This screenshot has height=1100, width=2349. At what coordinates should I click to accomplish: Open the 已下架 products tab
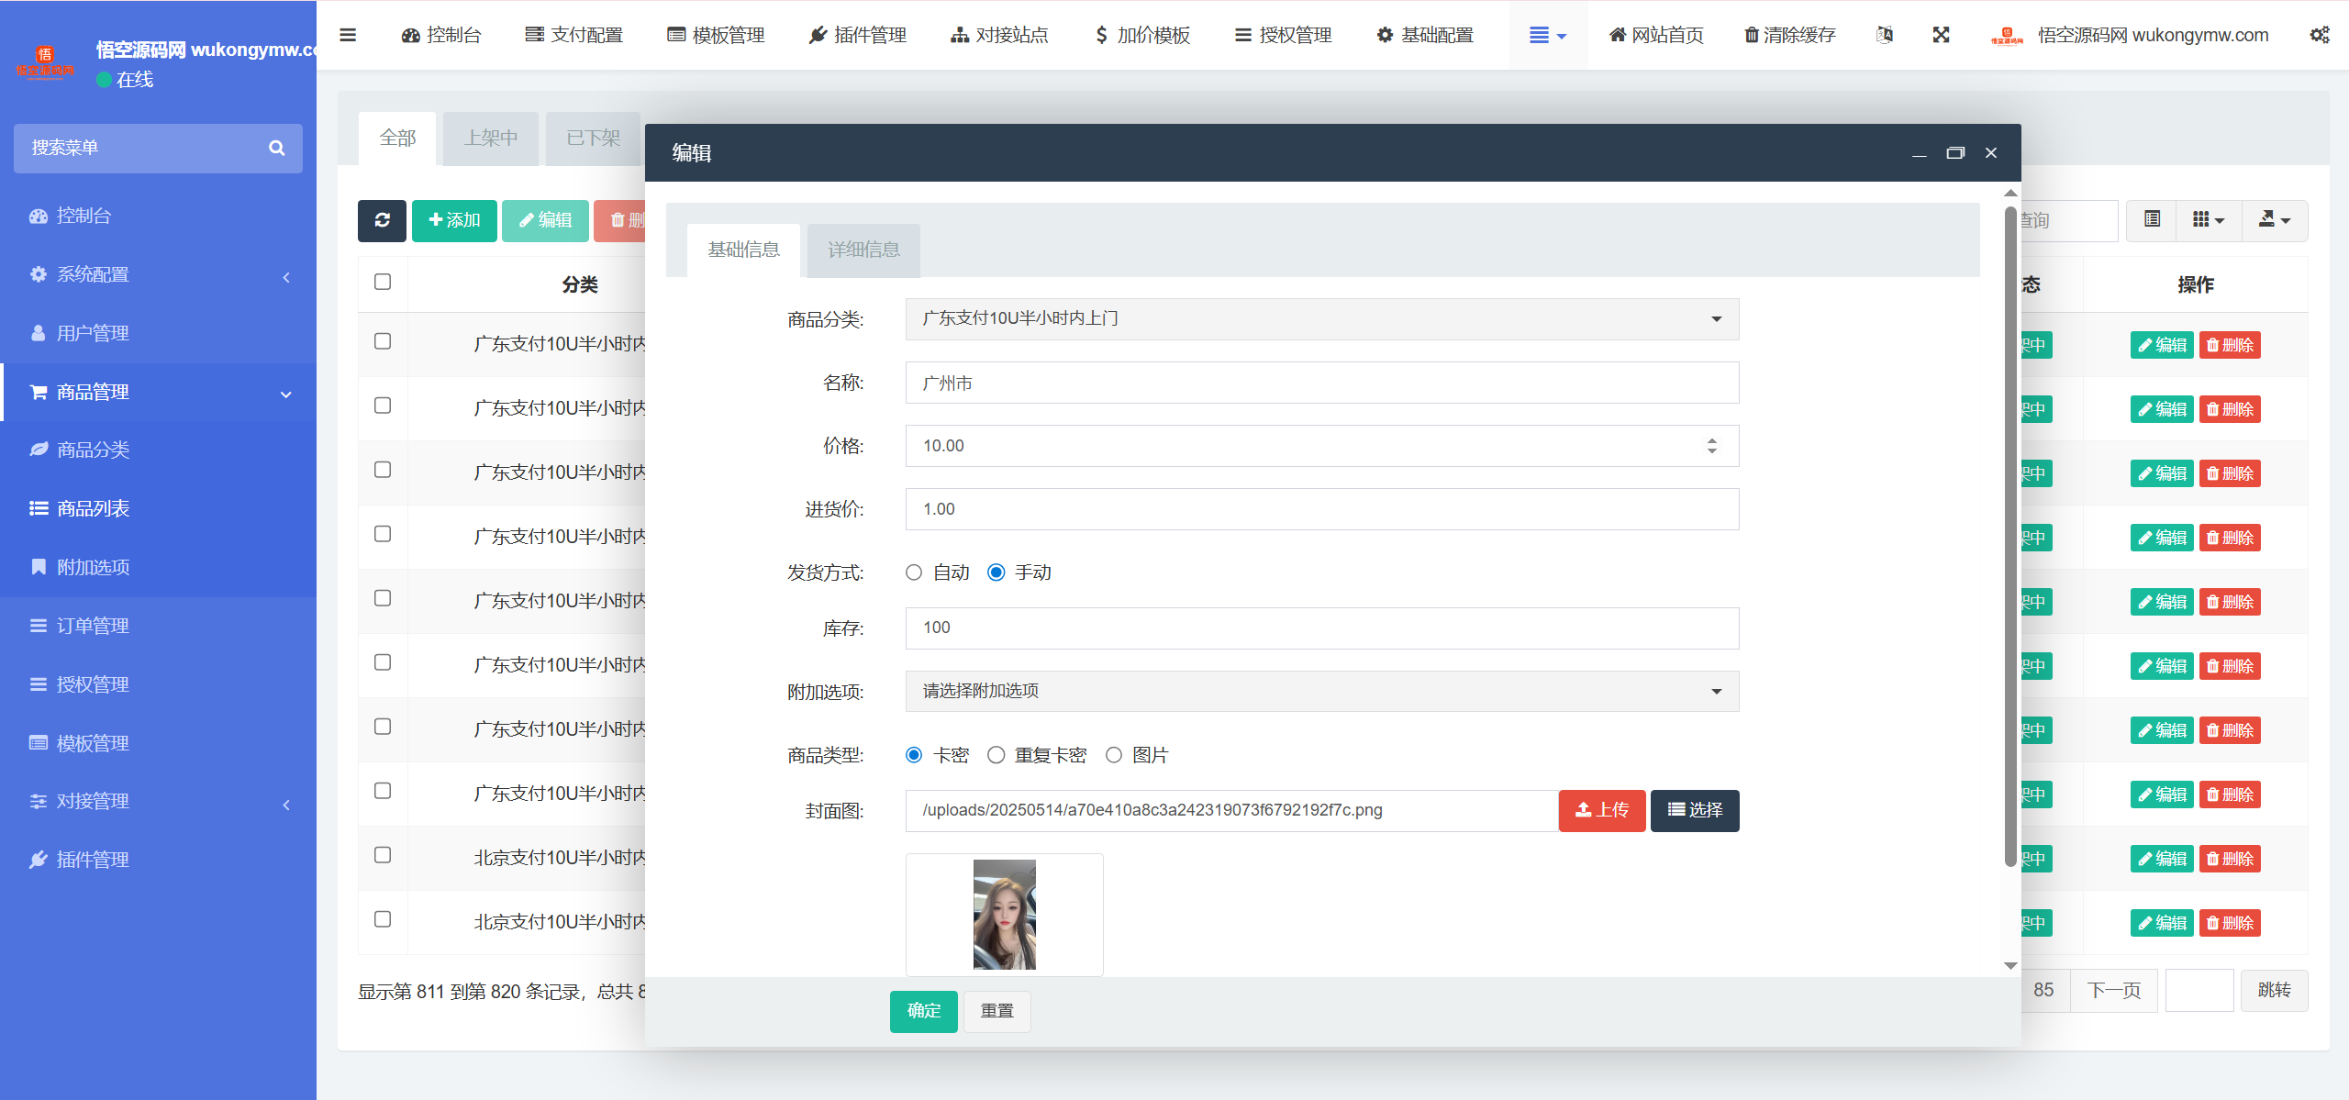[592, 139]
